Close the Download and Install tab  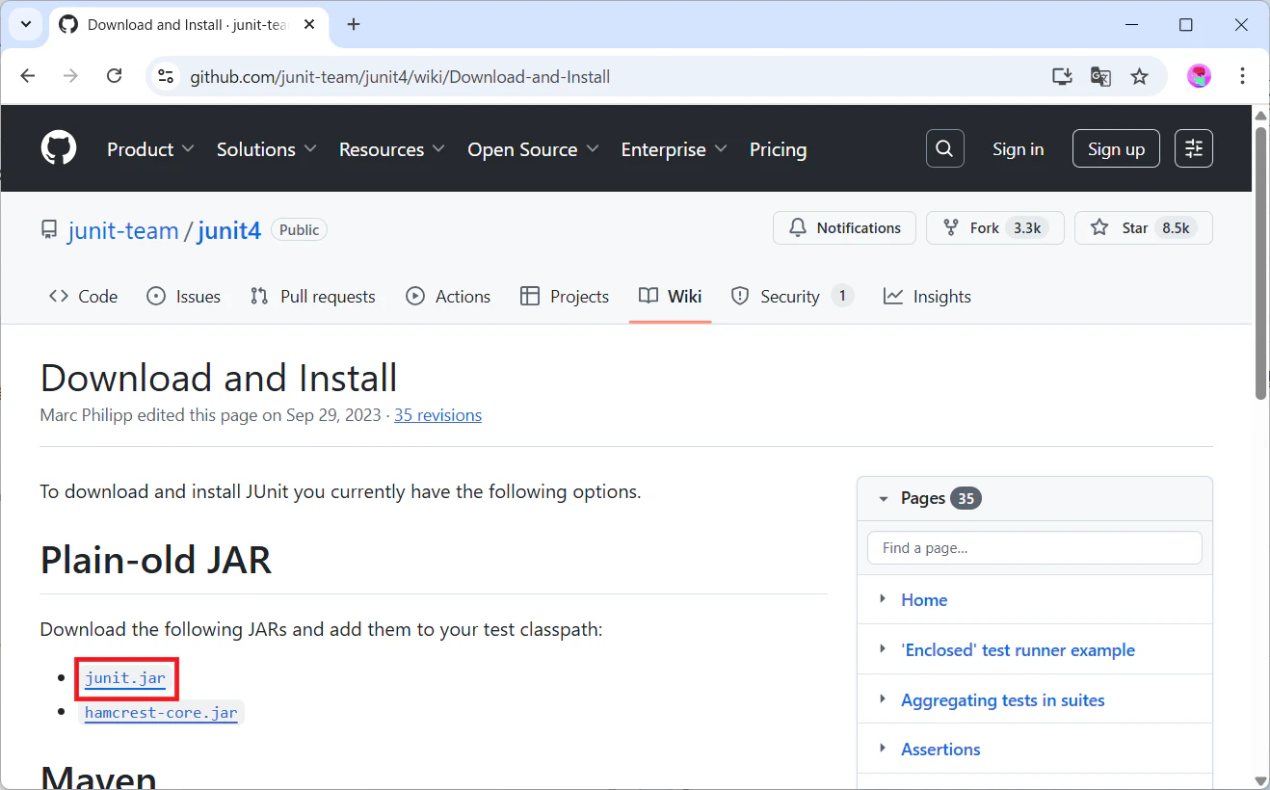pos(307,25)
